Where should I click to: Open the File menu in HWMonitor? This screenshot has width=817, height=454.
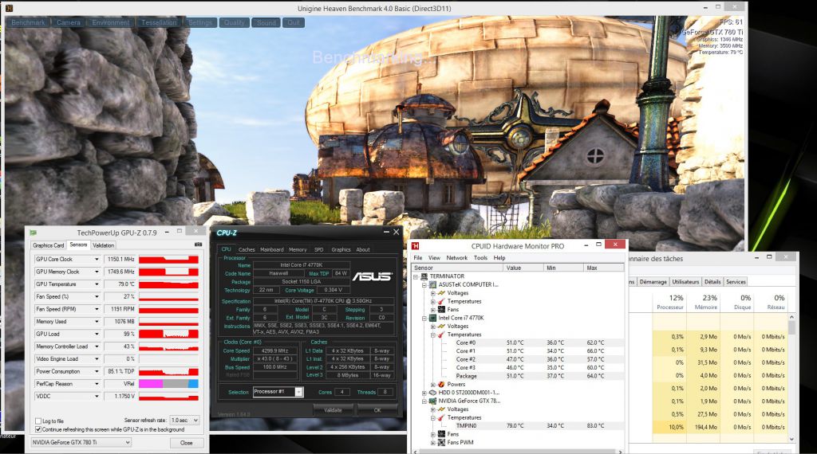click(x=418, y=257)
